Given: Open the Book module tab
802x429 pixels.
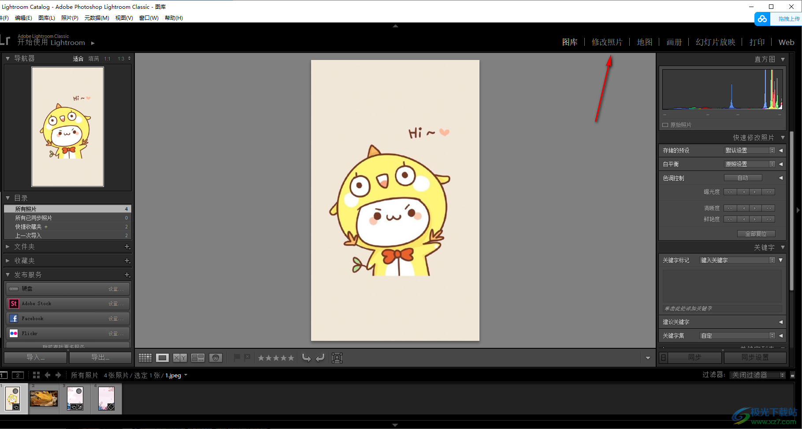Looking at the screenshot, I should point(674,42).
